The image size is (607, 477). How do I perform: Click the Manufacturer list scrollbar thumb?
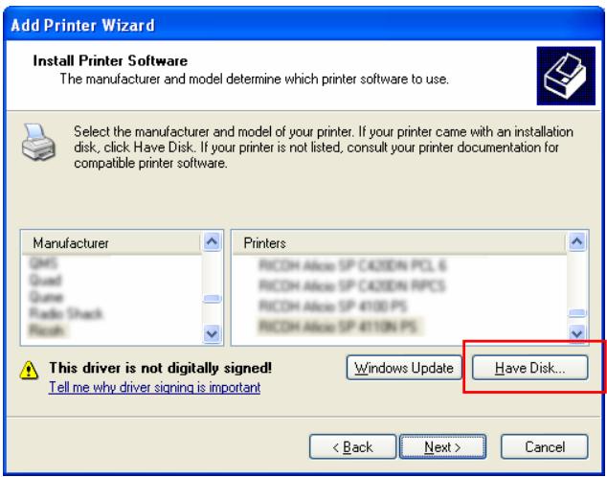click(x=212, y=299)
